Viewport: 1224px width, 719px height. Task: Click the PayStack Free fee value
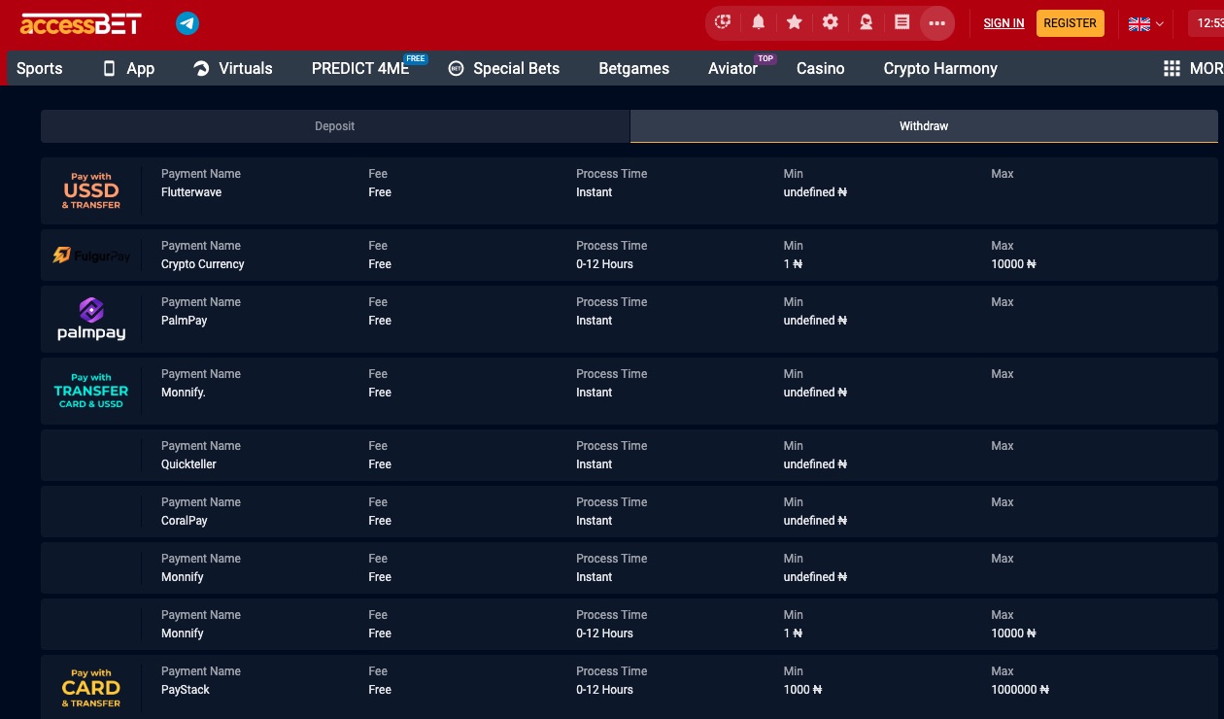[x=380, y=690]
